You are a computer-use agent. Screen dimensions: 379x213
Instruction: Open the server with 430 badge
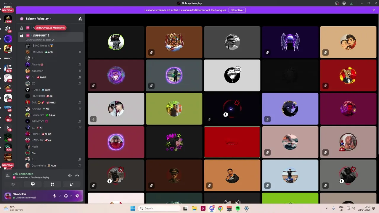pos(8,147)
